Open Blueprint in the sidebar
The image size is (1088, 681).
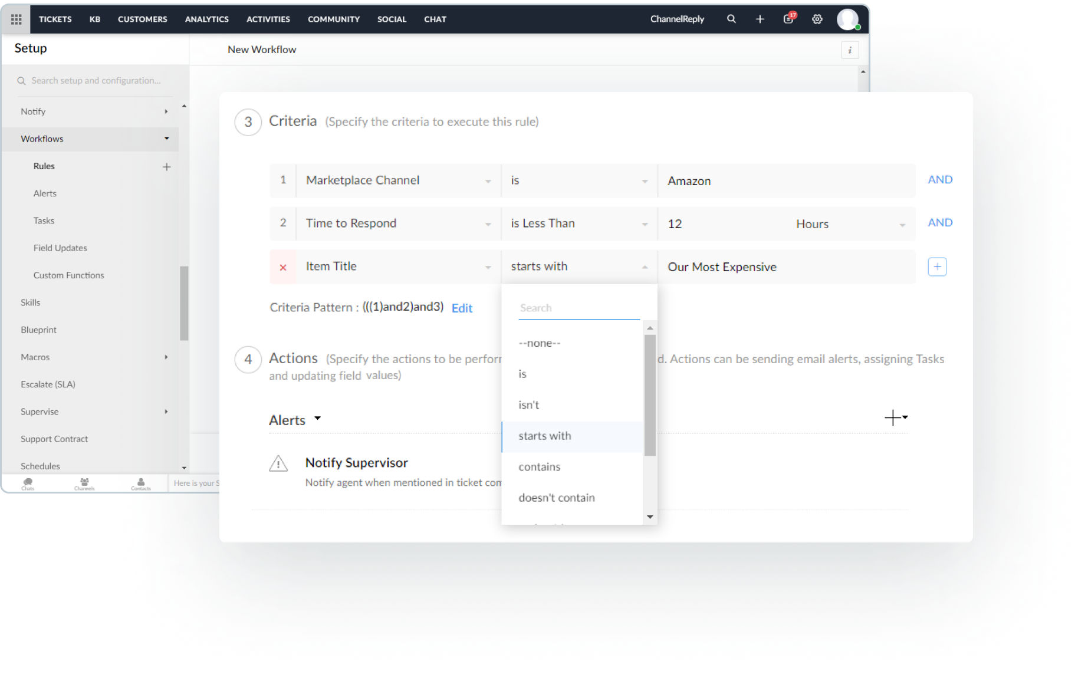click(x=38, y=330)
